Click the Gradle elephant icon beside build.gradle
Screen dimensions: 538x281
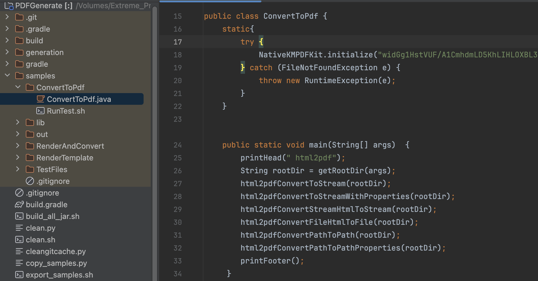coord(19,204)
